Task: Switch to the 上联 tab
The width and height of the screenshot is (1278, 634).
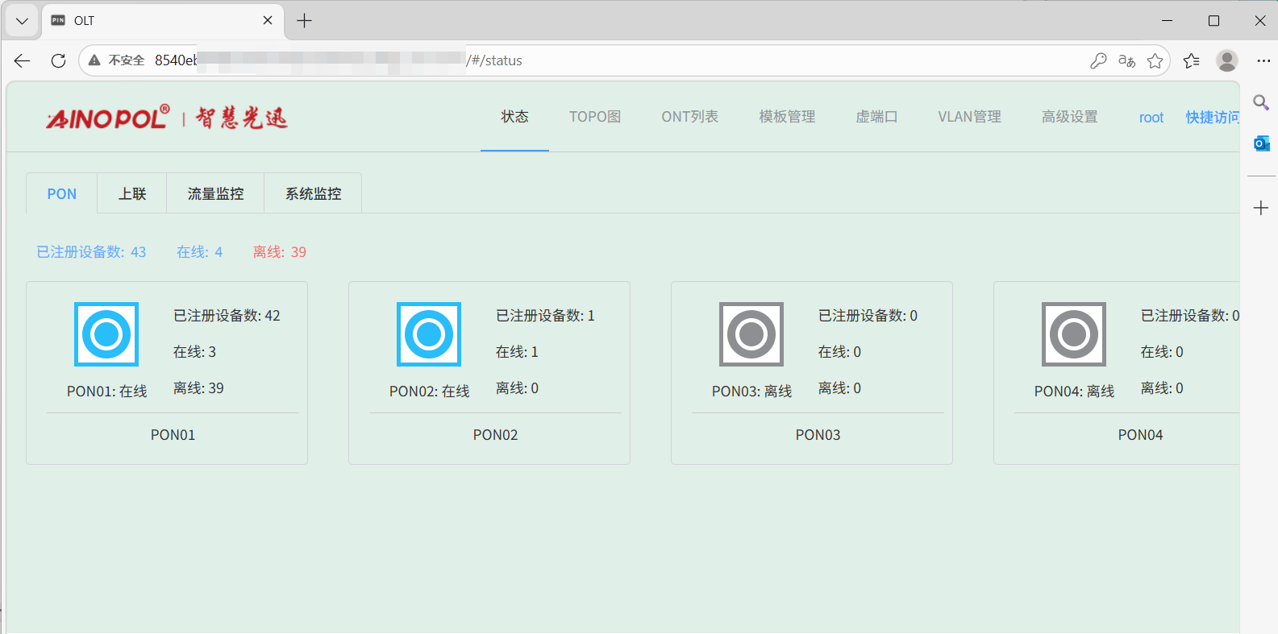Action: [132, 194]
